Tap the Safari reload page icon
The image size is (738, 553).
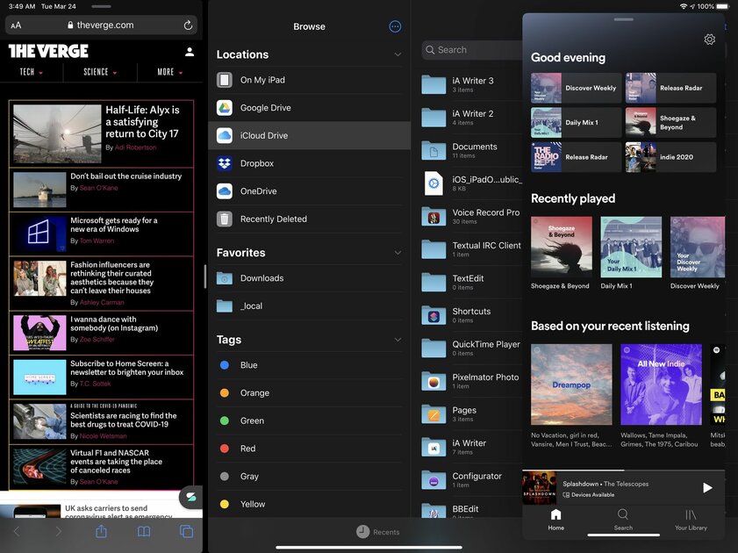coord(188,25)
